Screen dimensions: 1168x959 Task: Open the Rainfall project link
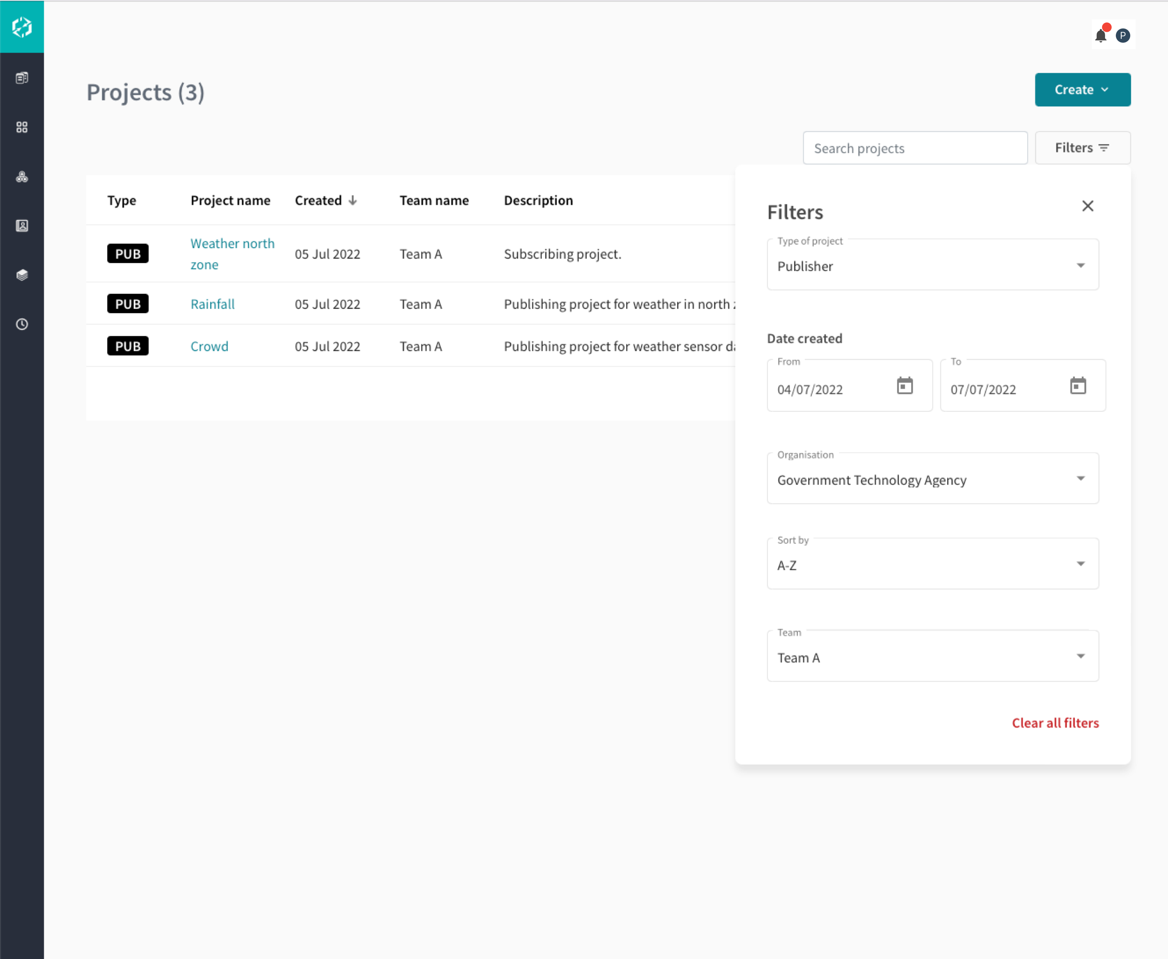click(212, 304)
